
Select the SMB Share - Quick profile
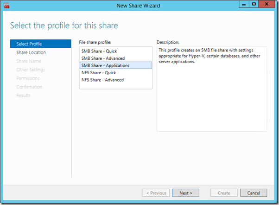[116, 51]
